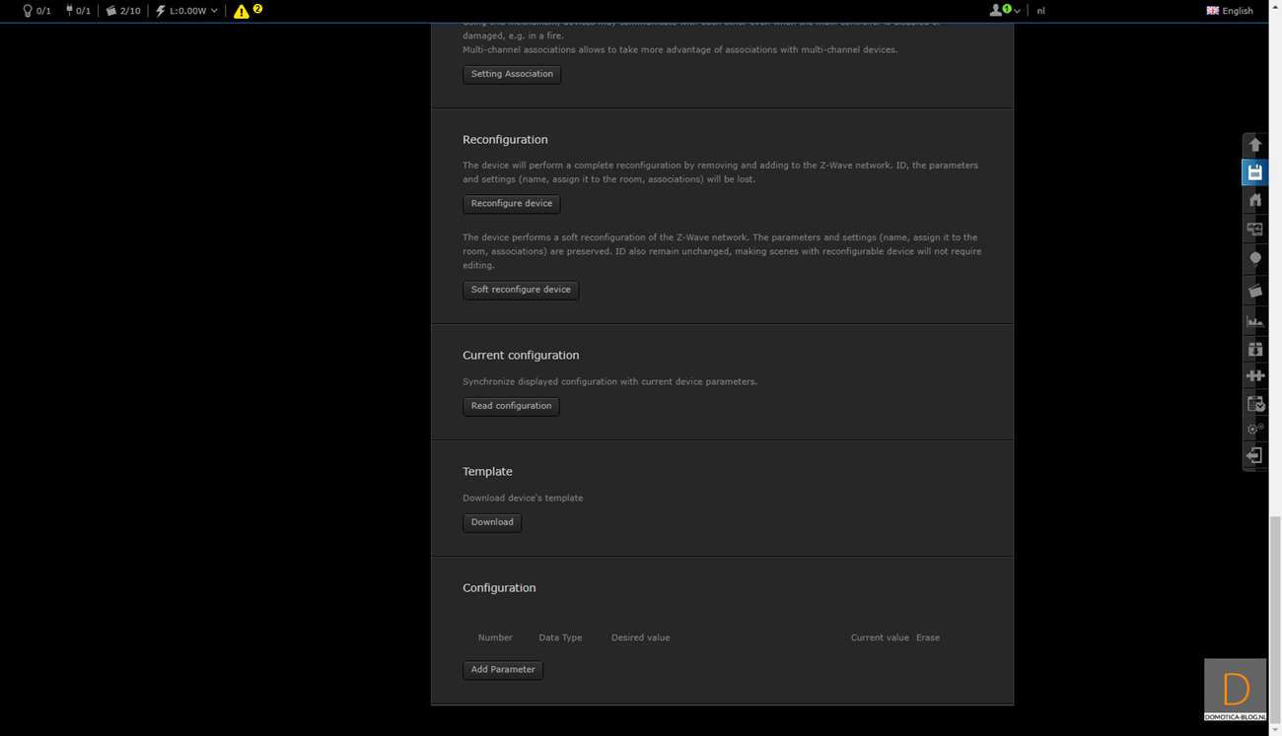Click the light bulb status counter
The height and width of the screenshot is (736, 1282).
coord(36,11)
